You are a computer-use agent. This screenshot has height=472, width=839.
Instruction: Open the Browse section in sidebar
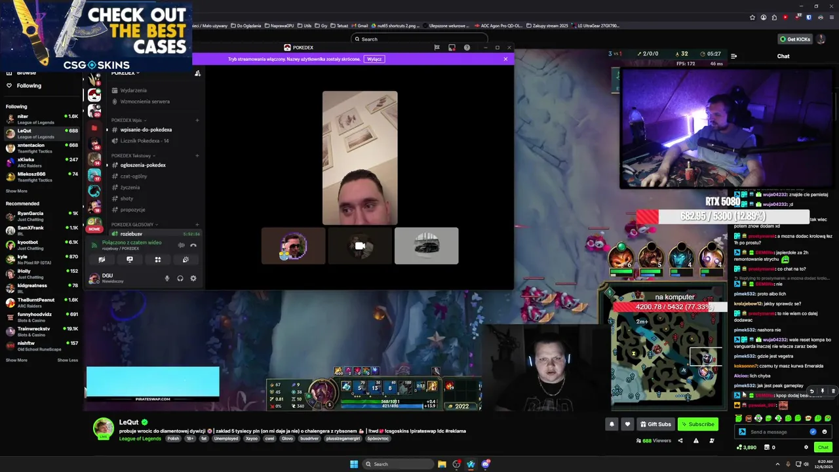(22, 73)
